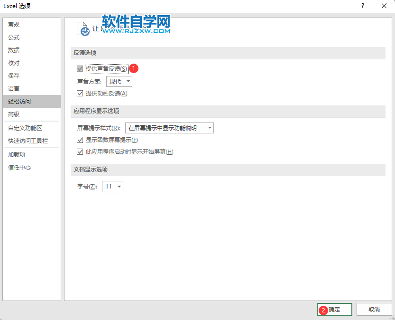The height and width of the screenshot is (320, 395).
Task: Click the resize grip at dialog corner
Action: coord(392,317)
